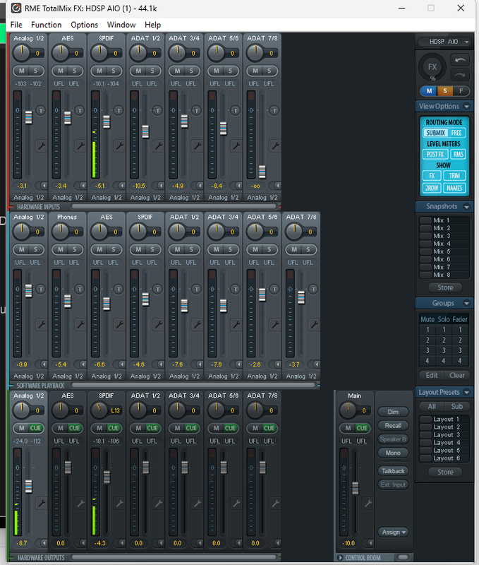This screenshot has width=479, height=565.
Task: Open the Window menu
Action: tap(121, 25)
